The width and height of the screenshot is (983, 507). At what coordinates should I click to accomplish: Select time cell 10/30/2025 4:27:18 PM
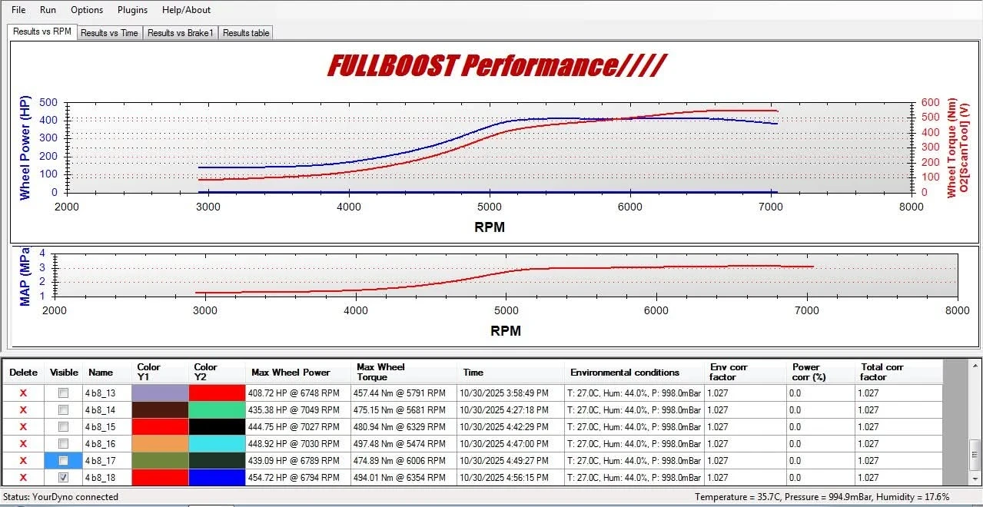(x=510, y=409)
